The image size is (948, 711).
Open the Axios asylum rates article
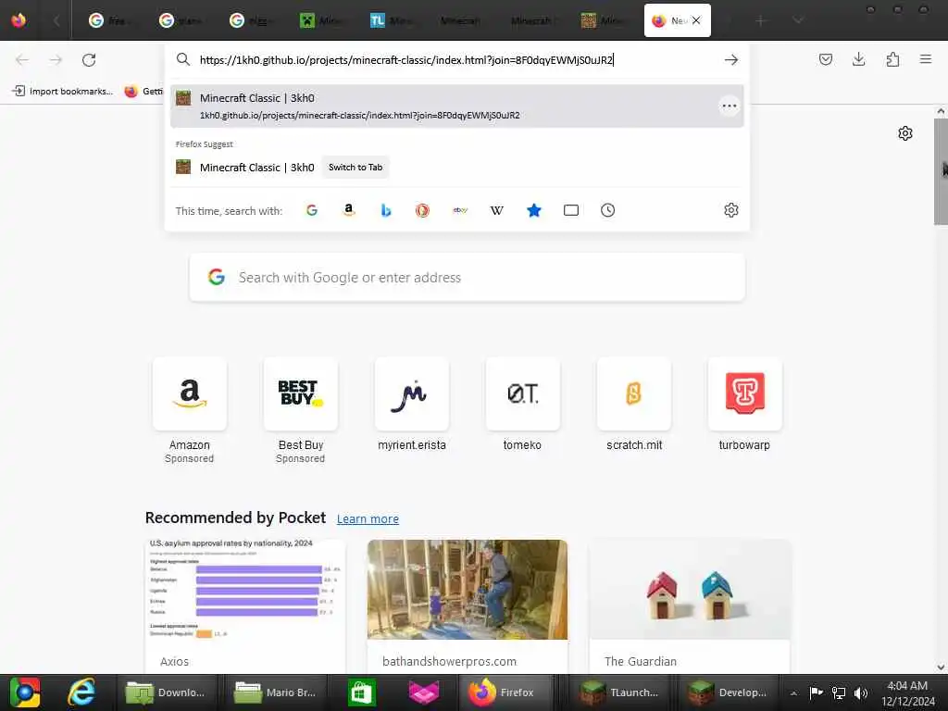[245, 605]
